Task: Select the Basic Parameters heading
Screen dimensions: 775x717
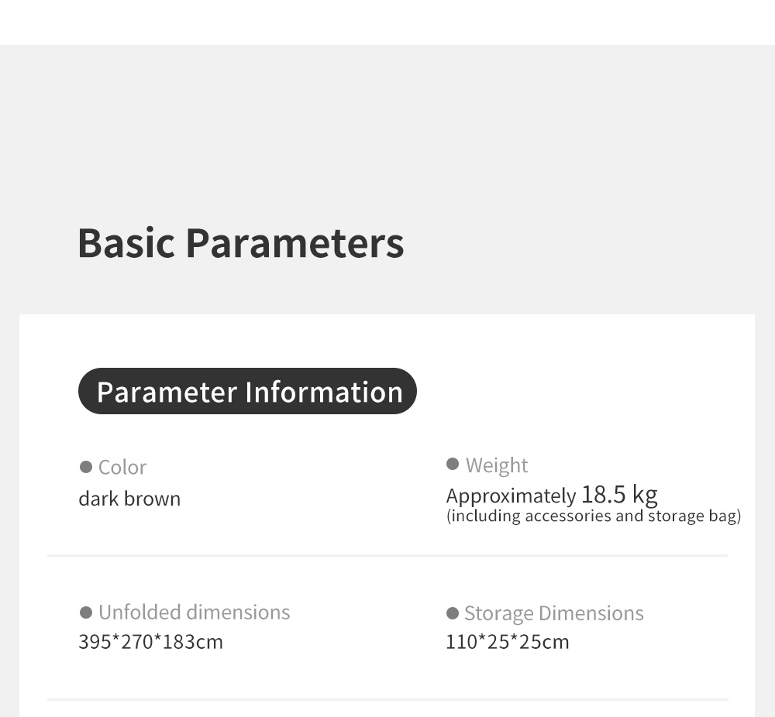Action: (240, 242)
